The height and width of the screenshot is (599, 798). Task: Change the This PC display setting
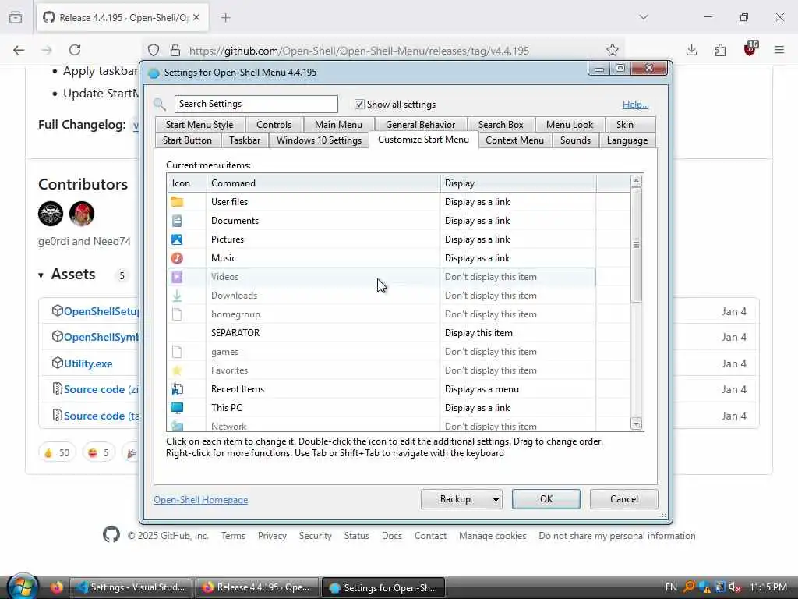517,408
